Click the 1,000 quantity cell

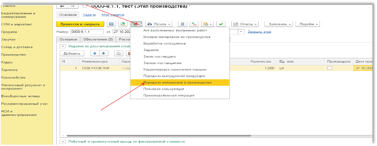click(262, 68)
